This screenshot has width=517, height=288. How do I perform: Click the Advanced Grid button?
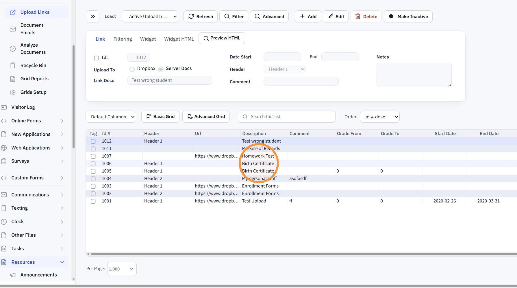206,117
